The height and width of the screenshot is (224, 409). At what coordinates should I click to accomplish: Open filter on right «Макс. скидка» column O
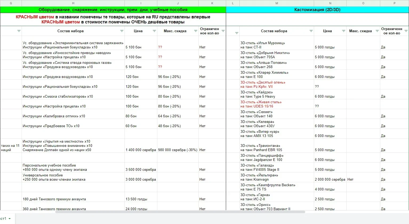click(x=377, y=31)
